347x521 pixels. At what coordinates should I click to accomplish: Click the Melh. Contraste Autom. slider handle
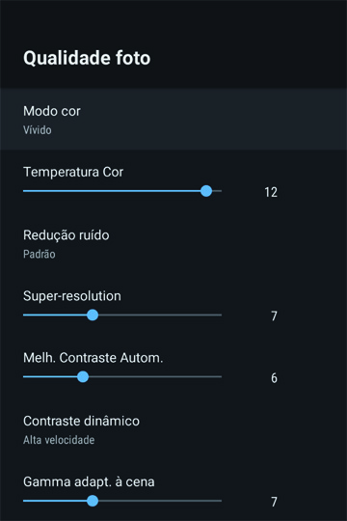click(83, 377)
